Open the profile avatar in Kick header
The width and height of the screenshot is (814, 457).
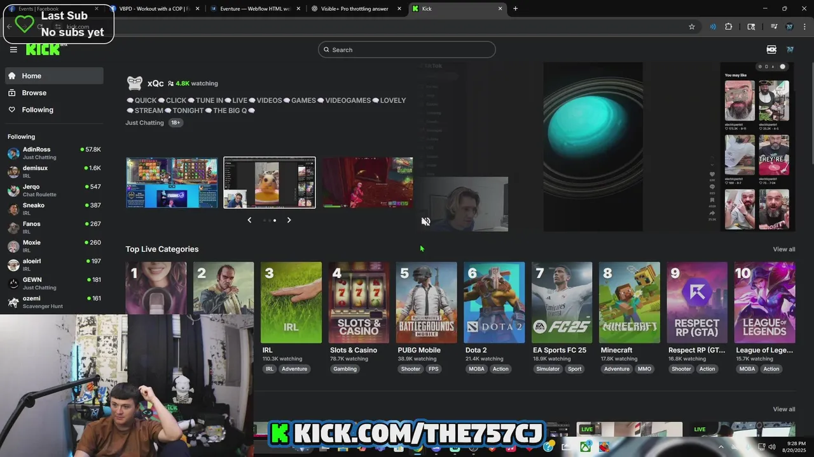(790, 50)
